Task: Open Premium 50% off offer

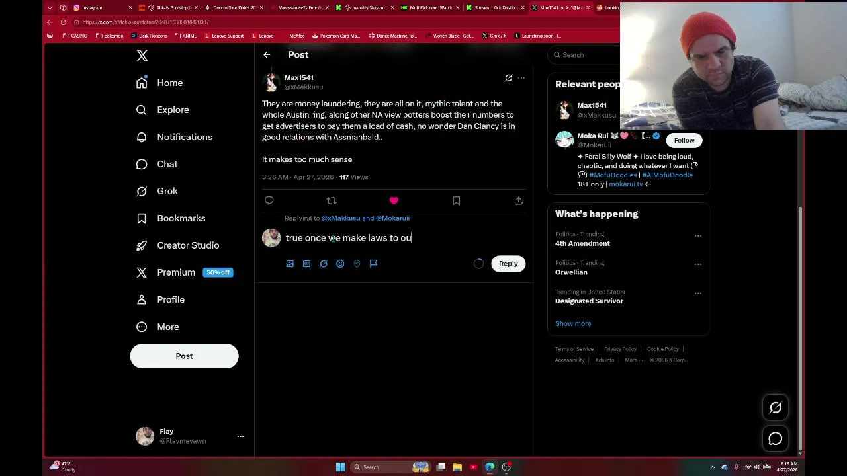Action: (183, 272)
